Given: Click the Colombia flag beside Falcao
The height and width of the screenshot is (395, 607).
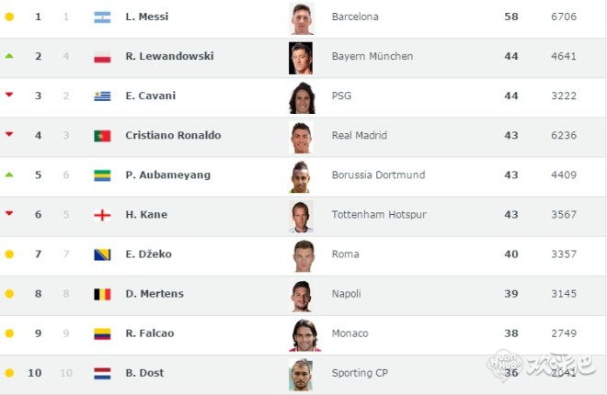Looking at the screenshot, I should pyautogui.click(x=102, y=333).
